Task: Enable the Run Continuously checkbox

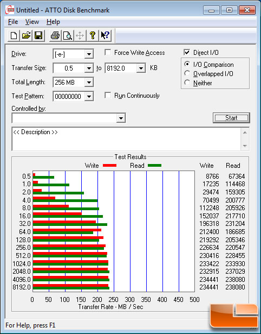Action: pyautogui.click(x=108, y=95)
